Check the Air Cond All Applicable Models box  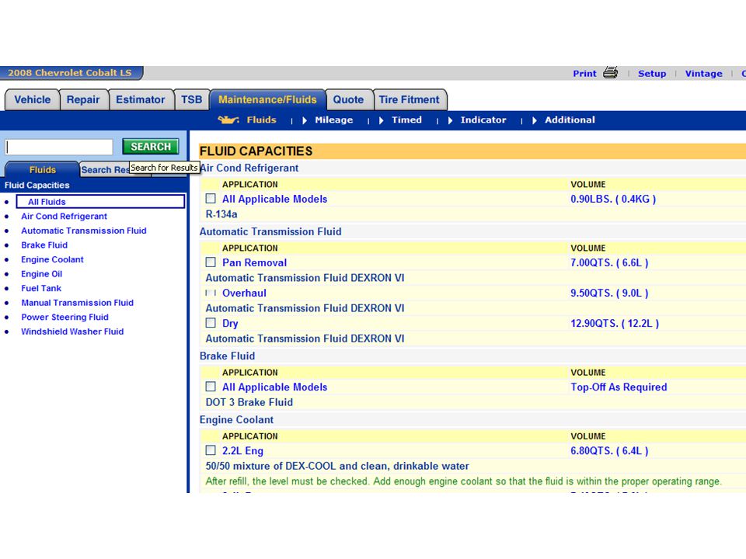211,198
